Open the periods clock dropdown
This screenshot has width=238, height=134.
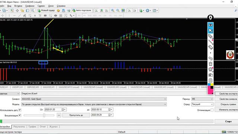(x=148, y=10)
